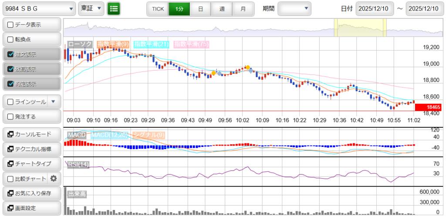Viewport: 446px width, 217px height.
Task: Uncheck the 注文表示 checkbox
Action: click(x=11, y=54)
